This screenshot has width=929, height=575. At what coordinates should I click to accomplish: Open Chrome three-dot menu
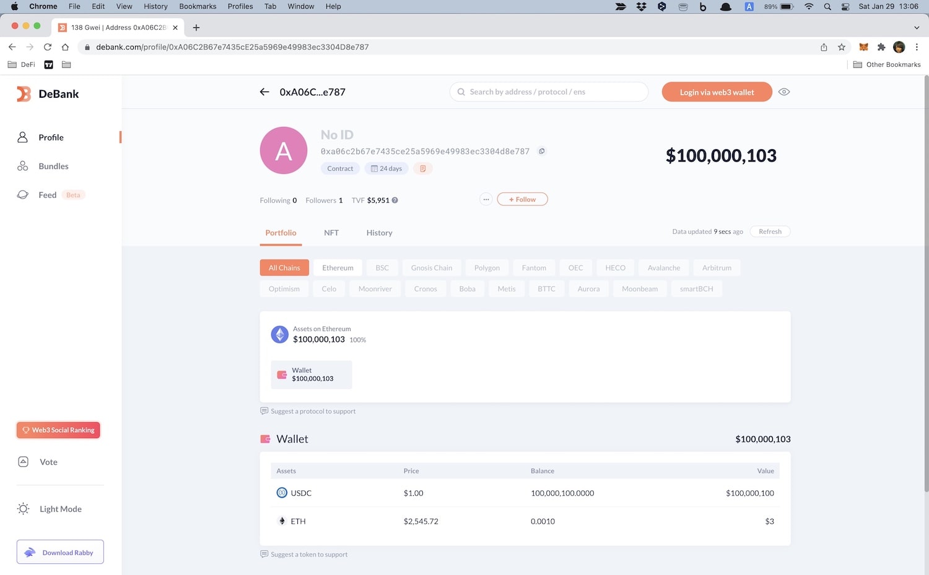coord(917,47)
